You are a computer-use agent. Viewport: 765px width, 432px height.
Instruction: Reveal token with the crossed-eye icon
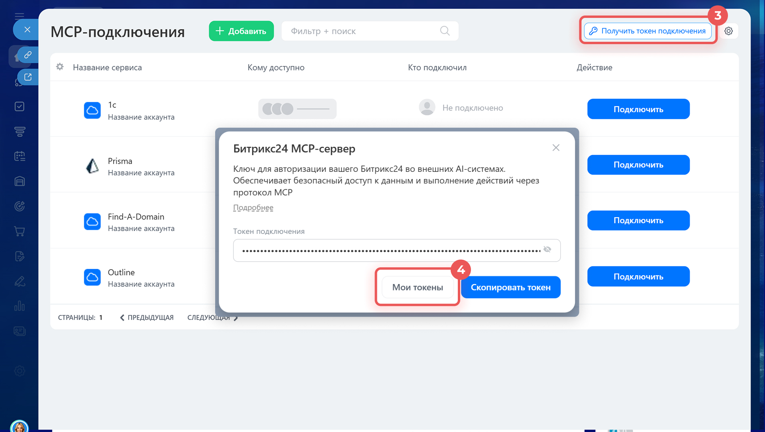tap(547, 249)
